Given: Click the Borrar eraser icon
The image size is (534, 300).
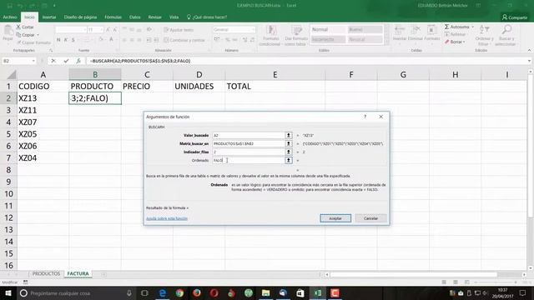Looking at the screenshot, I should click(447, 42).
